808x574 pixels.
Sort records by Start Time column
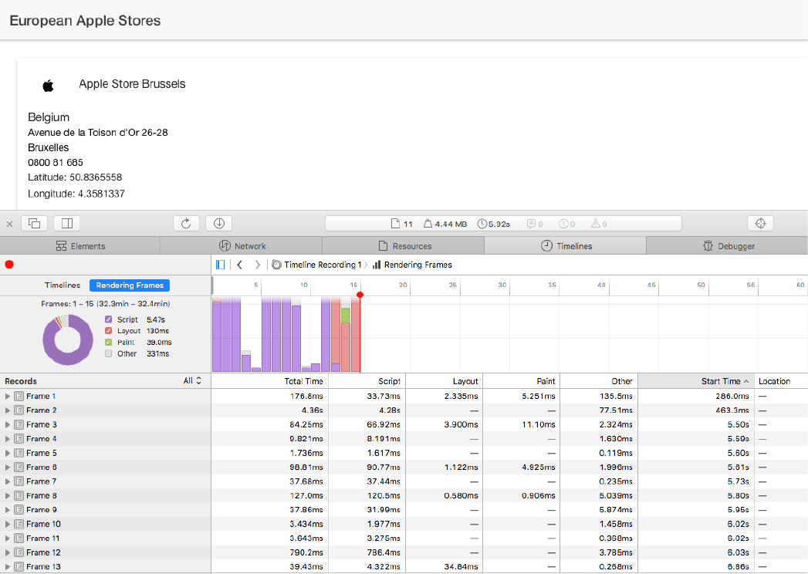pyautogui.click(x=696, y=381)
